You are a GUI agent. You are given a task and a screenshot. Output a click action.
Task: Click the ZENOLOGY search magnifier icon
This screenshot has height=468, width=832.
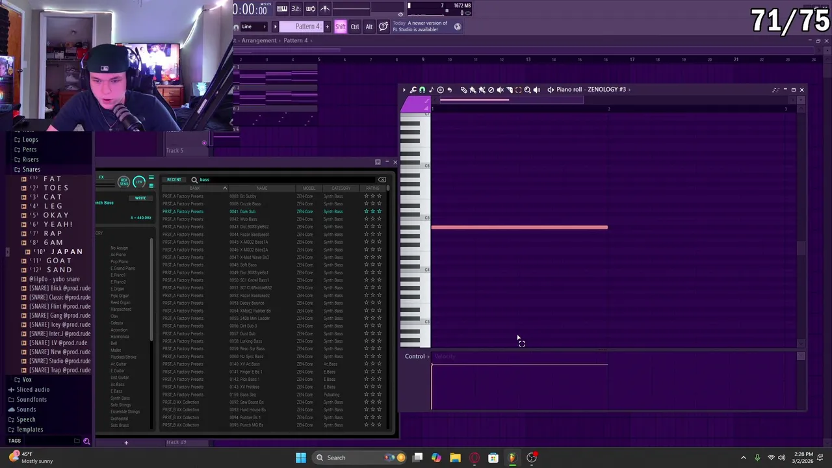click(194, 179)
